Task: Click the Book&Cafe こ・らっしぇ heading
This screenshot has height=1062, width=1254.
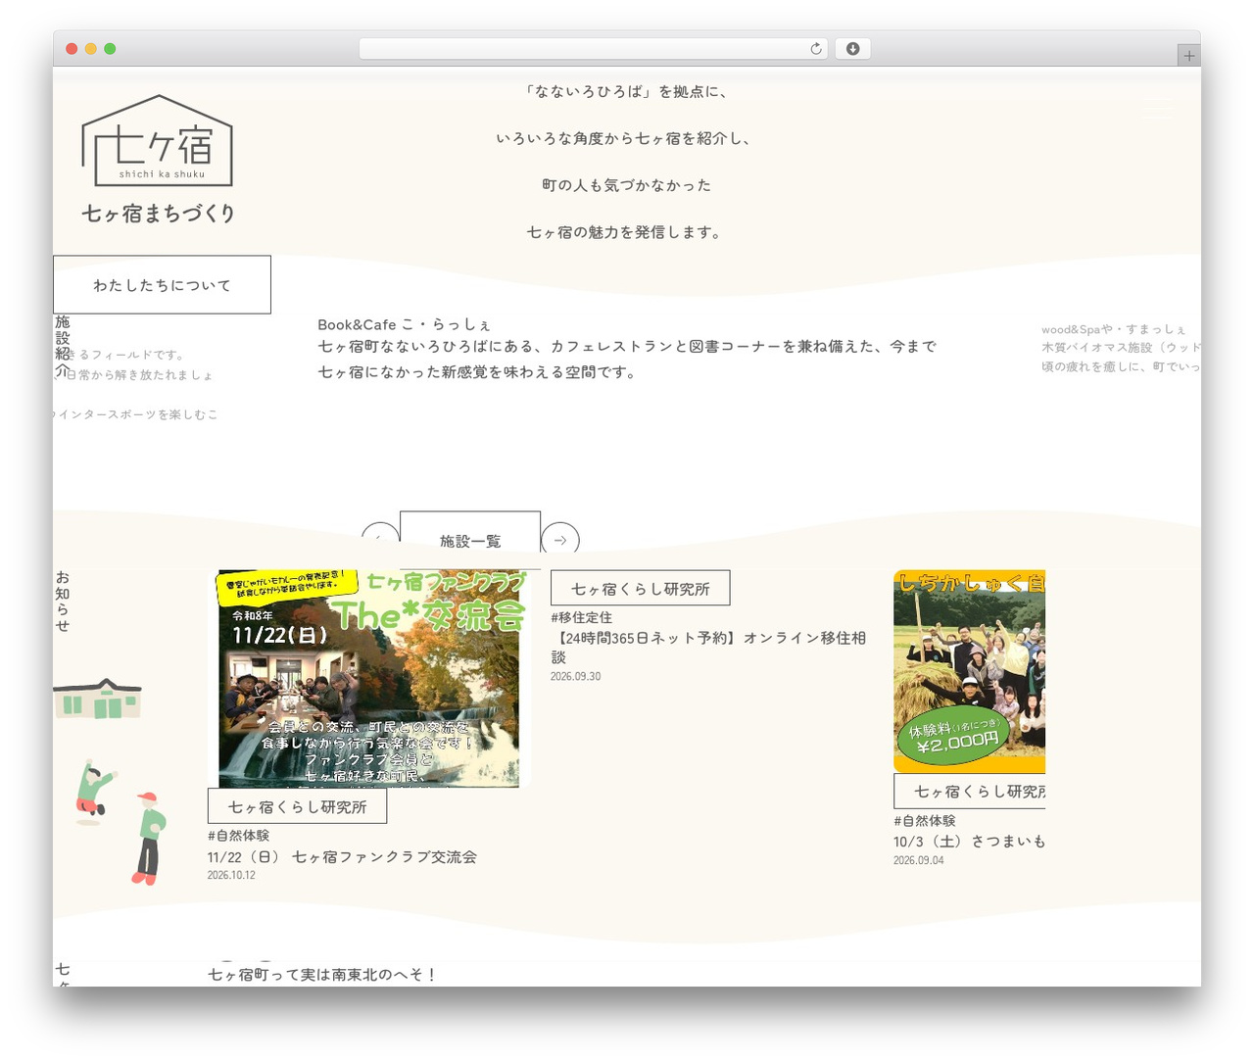Action: click(x=404, y=324)
